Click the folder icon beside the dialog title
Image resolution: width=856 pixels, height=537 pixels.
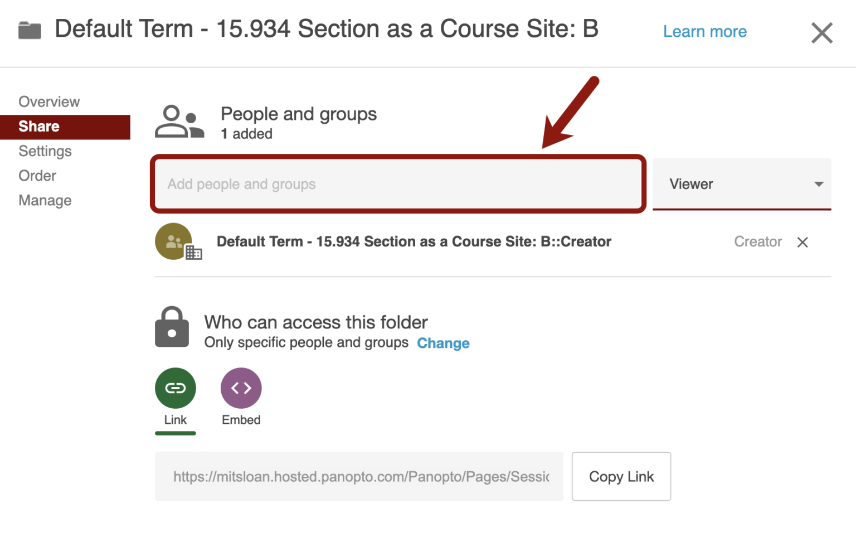(29, 30)
